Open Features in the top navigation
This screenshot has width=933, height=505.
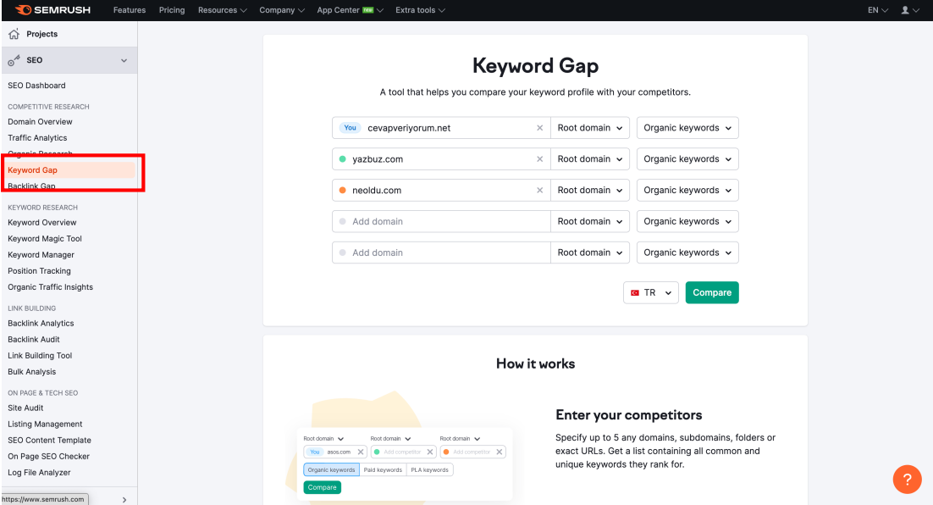point(130,10)
